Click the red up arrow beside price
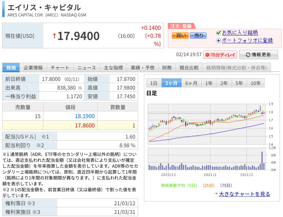This screenshot has height=217, width=283. pyautogui.click(x=54, y=36)
